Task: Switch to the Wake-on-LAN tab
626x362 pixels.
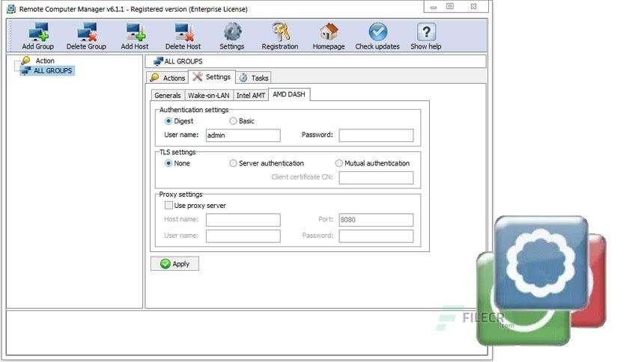Action: (208, 95)
